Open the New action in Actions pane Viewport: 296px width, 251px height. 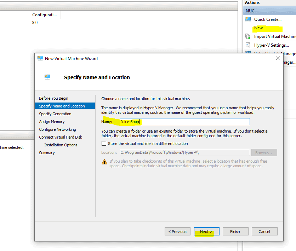[258, 28]
